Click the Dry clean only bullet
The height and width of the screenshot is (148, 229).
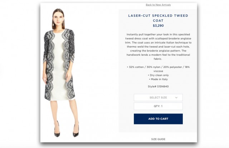[158, 75]
